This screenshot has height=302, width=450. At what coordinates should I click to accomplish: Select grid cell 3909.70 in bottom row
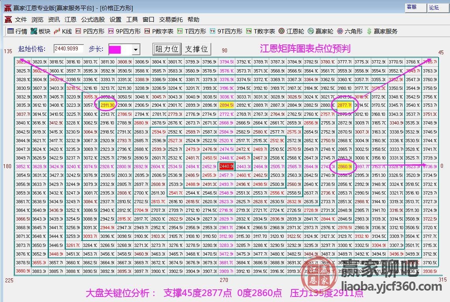227,271
